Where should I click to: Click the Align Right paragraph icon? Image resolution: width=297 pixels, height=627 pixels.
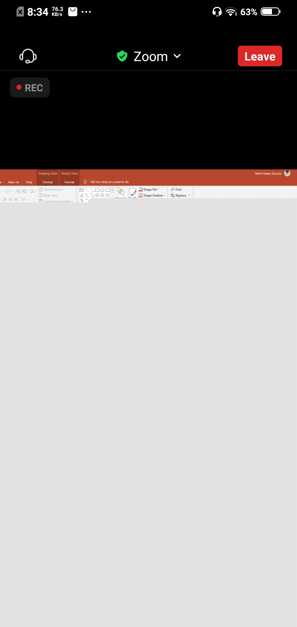tap(10, 199)
